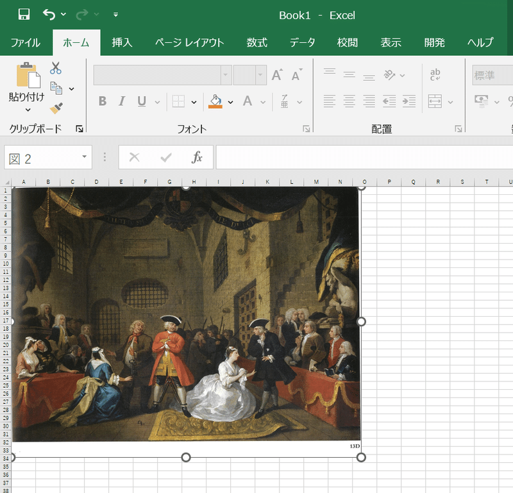This screenshot has height=493, width=513.
Task: Toggle wrap text icon
Action: [x=435, y=75]
